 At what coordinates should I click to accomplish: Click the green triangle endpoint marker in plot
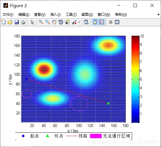coord(108,103)
